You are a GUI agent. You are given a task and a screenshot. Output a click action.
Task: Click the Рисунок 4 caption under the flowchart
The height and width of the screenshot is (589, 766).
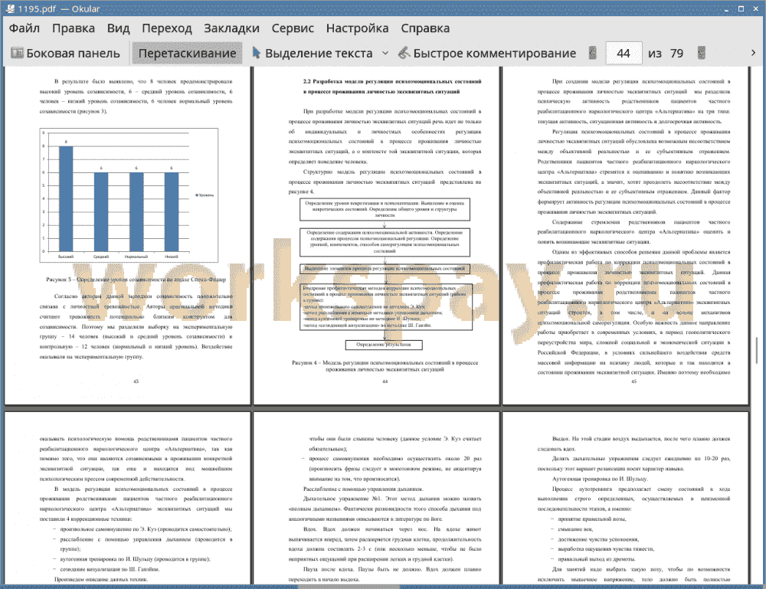coord(385,366)
